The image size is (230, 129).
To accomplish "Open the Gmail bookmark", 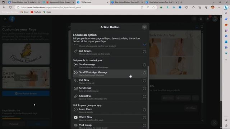I will click(24, 12).
